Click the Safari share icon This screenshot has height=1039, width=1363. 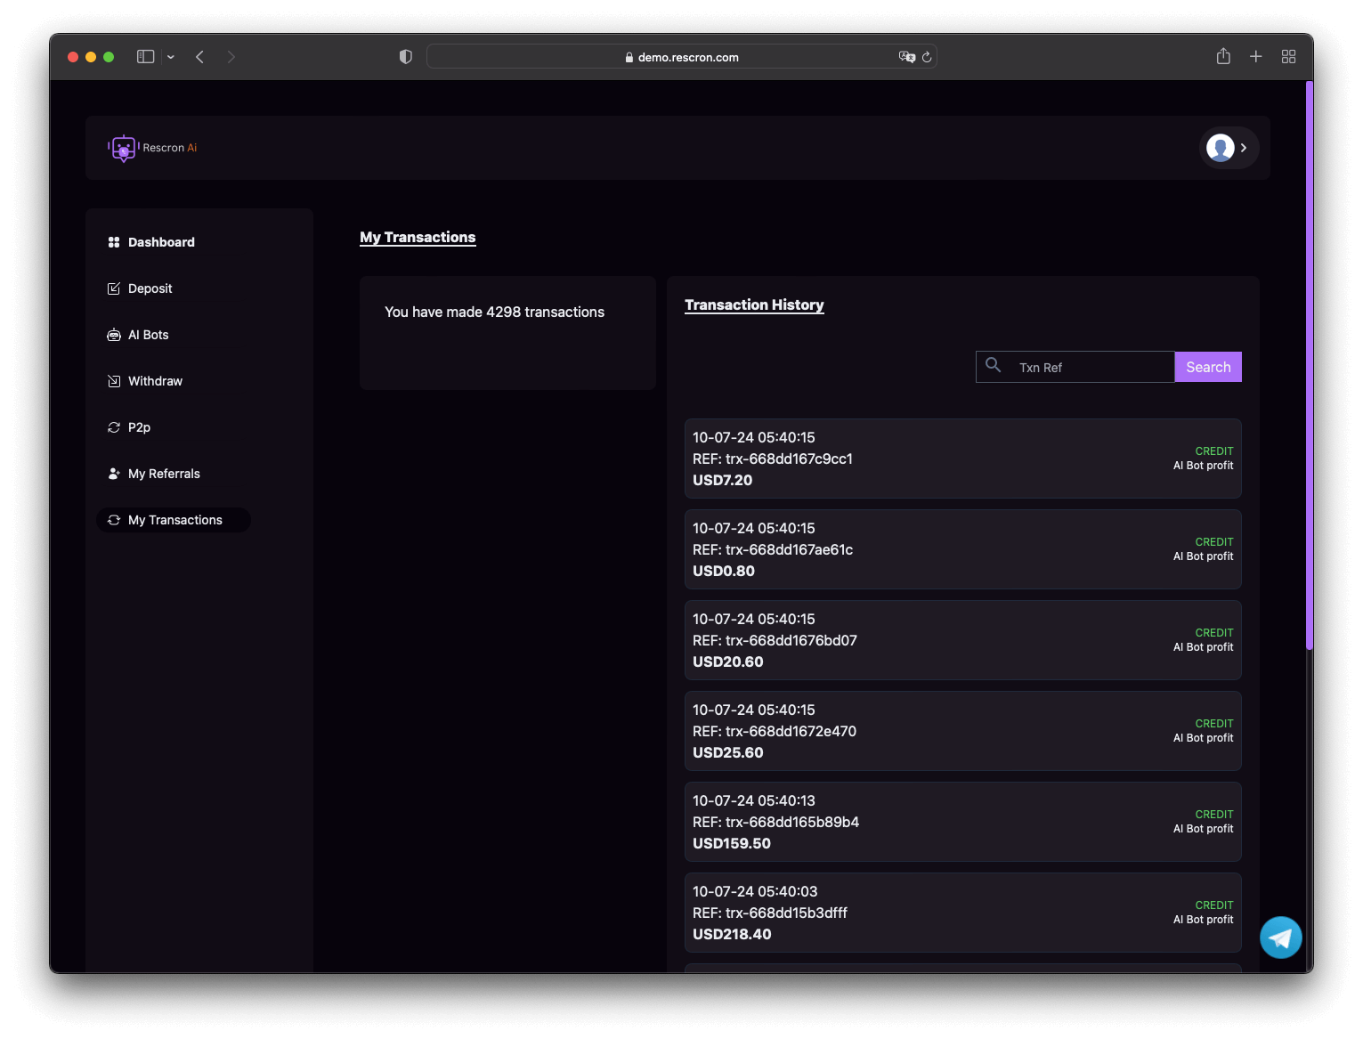[1223, 57]
